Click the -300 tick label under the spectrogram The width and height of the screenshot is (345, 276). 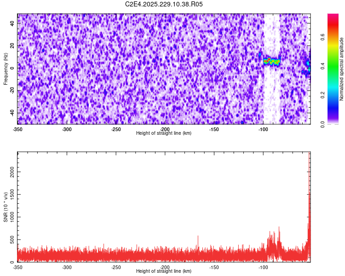[67, 129]
